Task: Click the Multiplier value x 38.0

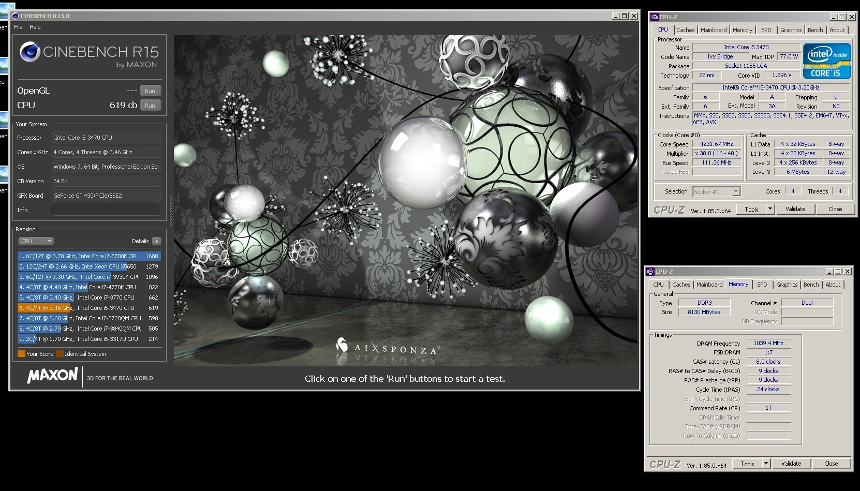Action: [x=717, y=153]
